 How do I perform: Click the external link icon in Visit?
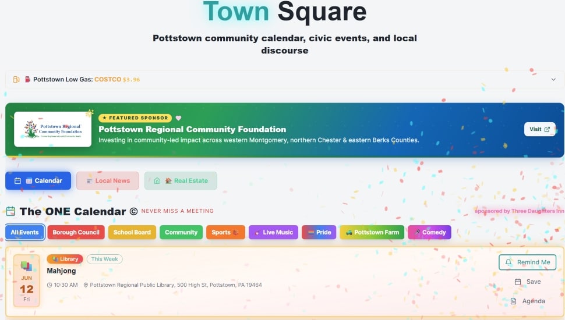point(546,129)
